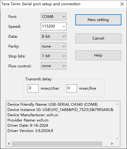Click the device info scroll up arrow

tap(117, 104)
